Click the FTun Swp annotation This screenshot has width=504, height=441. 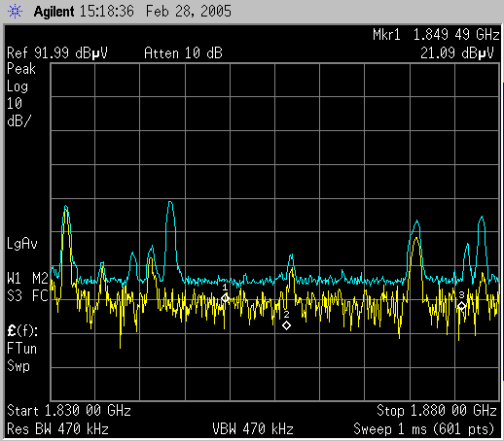(21, 357)
